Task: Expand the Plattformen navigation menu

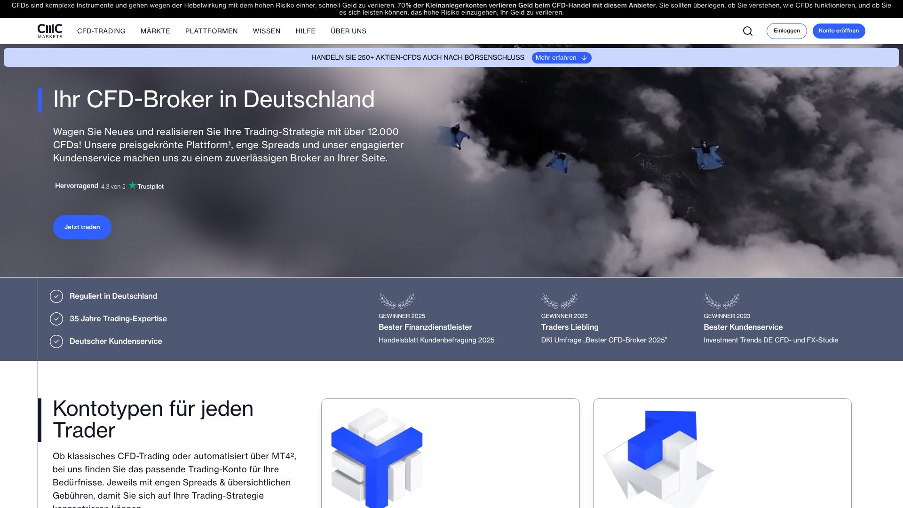Action: (x=211, y=31)
